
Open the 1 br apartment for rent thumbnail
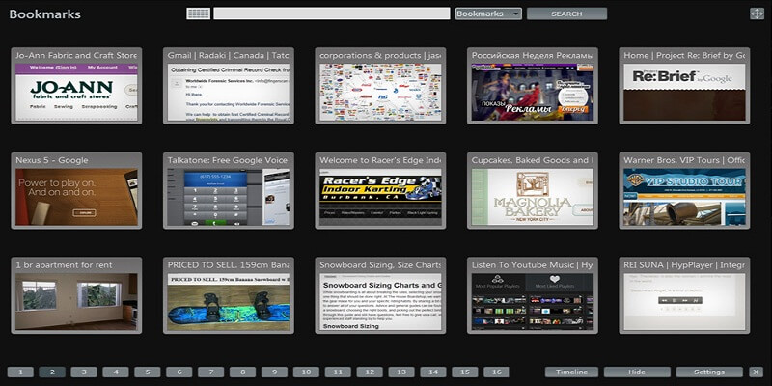click(76, 302)
